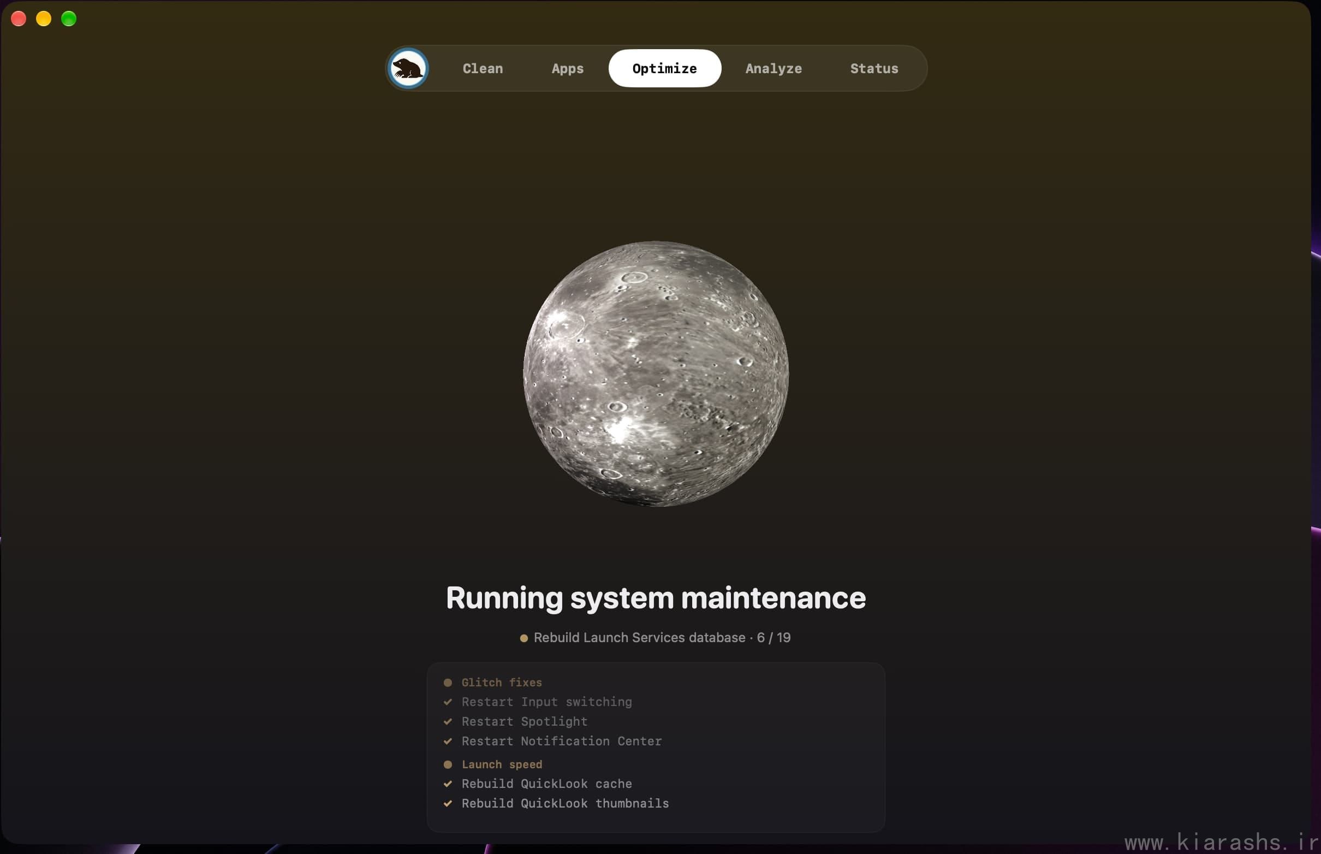The height and width of the screenshot is (854, 1321).
Task: Click the rotating moon sphere graphic
Action: 656,373
